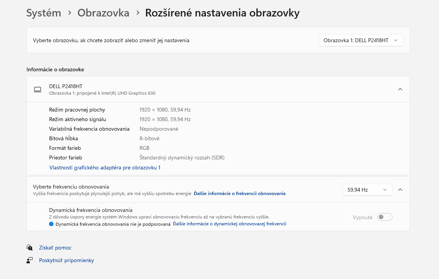Click the breadcrumb arrow after Systém
Image resolution: width=439 pixels, height=279 pixels.
click(x=69, y=13)
